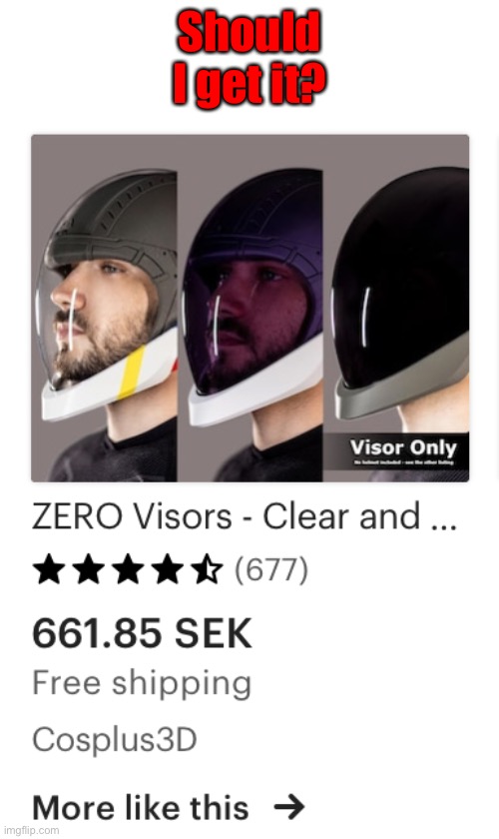Open the Cosplus3D shop name

[115, 739]
